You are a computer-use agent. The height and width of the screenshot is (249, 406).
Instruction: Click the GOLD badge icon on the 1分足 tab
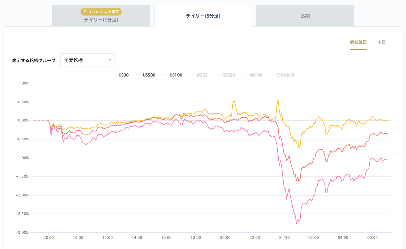85,12
